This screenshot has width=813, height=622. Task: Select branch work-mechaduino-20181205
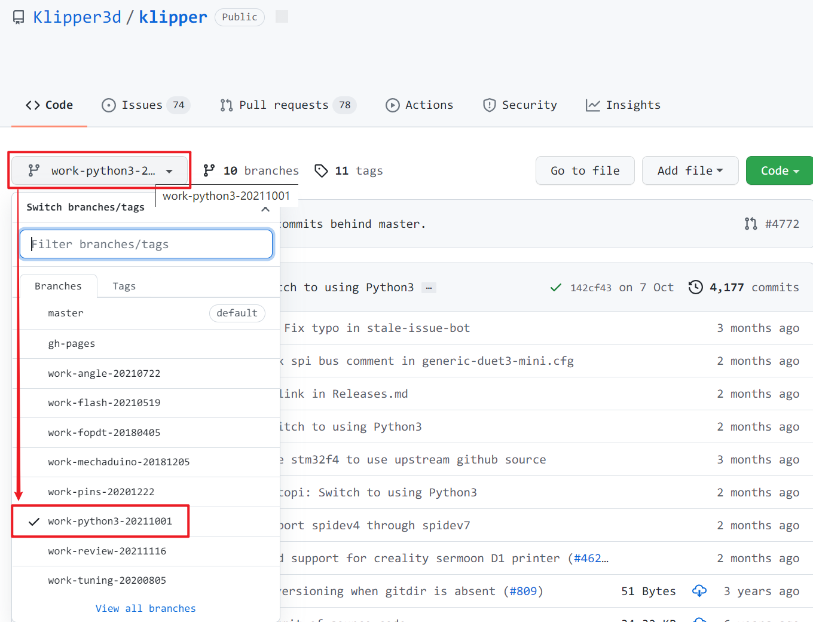(146, 462)
